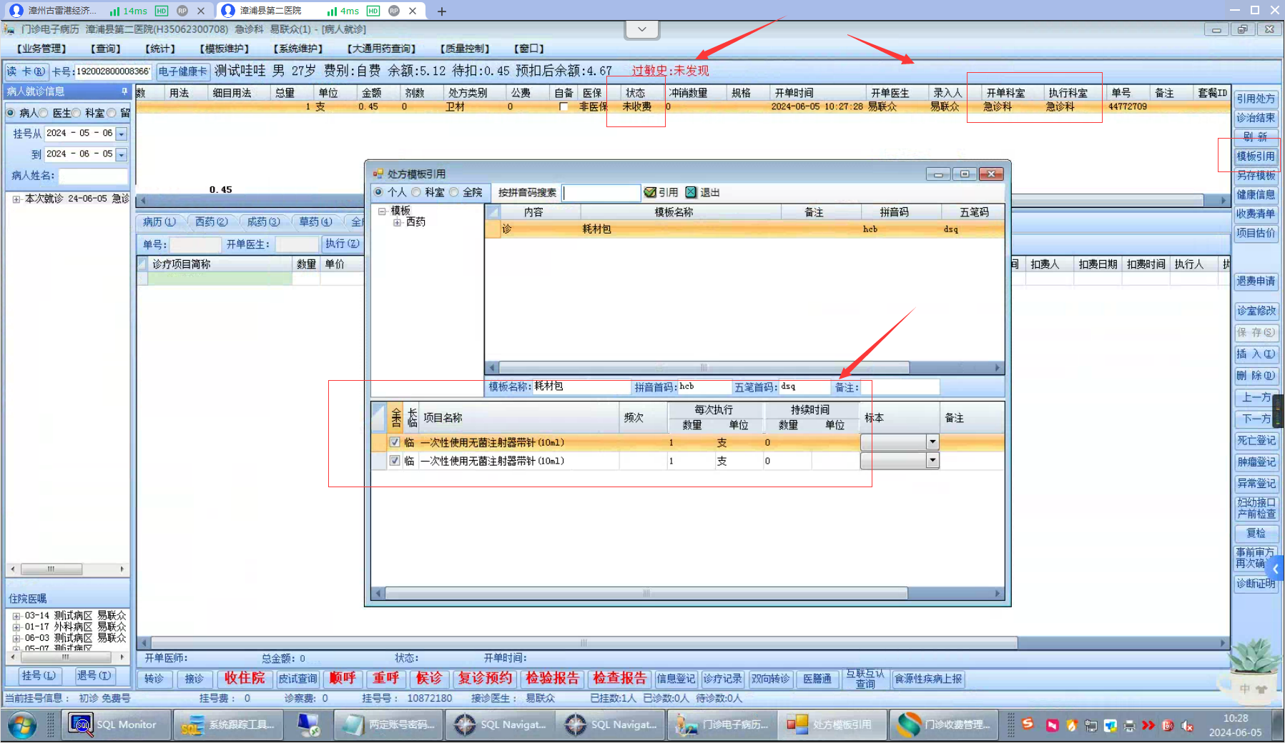Expand the 03-14 测试病区 inpatient order node
Viewport: 1285px width, 743px height.
[x=16, y=616]
